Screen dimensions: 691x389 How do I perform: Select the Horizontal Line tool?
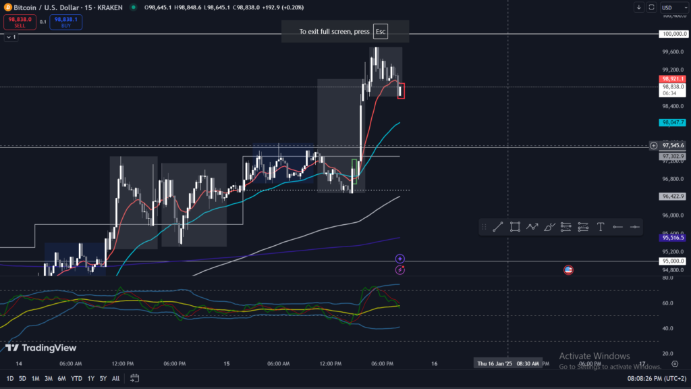pos(635,228)
